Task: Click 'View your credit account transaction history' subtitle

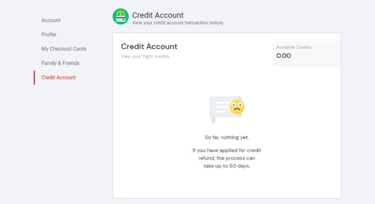Action: point(178,23)
